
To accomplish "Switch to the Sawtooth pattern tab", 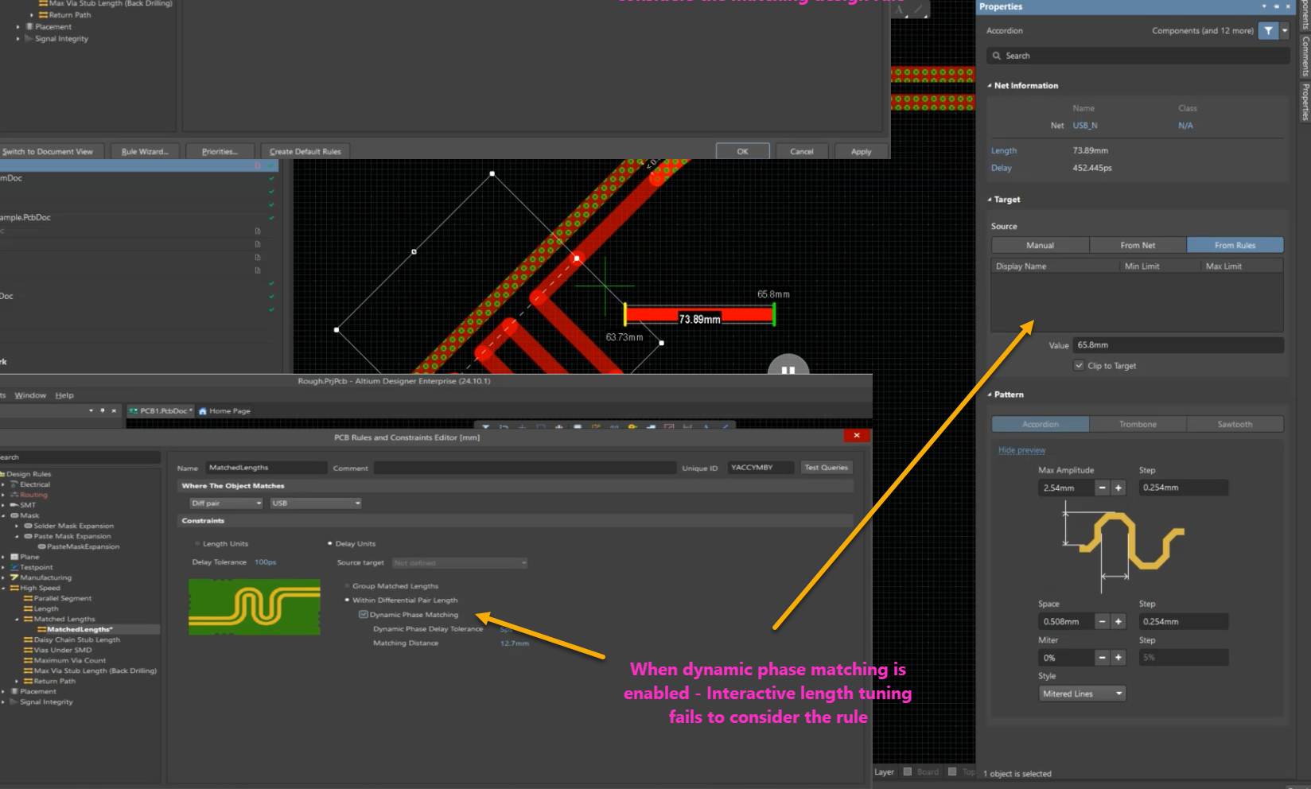I will tap(1235, 424).
